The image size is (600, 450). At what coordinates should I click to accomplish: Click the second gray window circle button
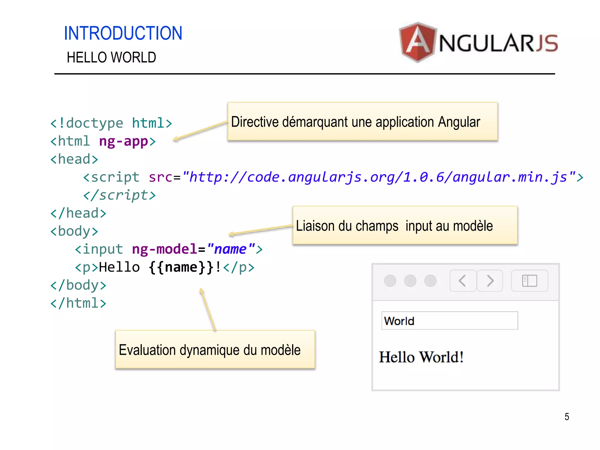(x=410, y=281)
